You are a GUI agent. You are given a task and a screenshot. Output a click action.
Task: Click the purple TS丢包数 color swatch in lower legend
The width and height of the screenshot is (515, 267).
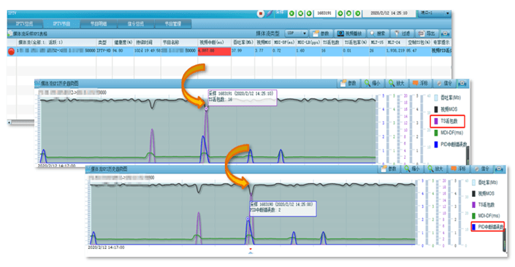pyautogui.click(x=473, y=205)
